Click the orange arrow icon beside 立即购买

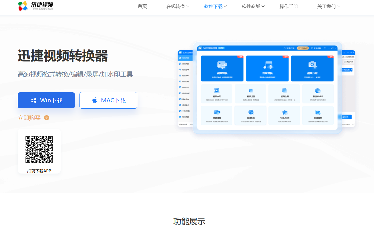pos(47,118)
